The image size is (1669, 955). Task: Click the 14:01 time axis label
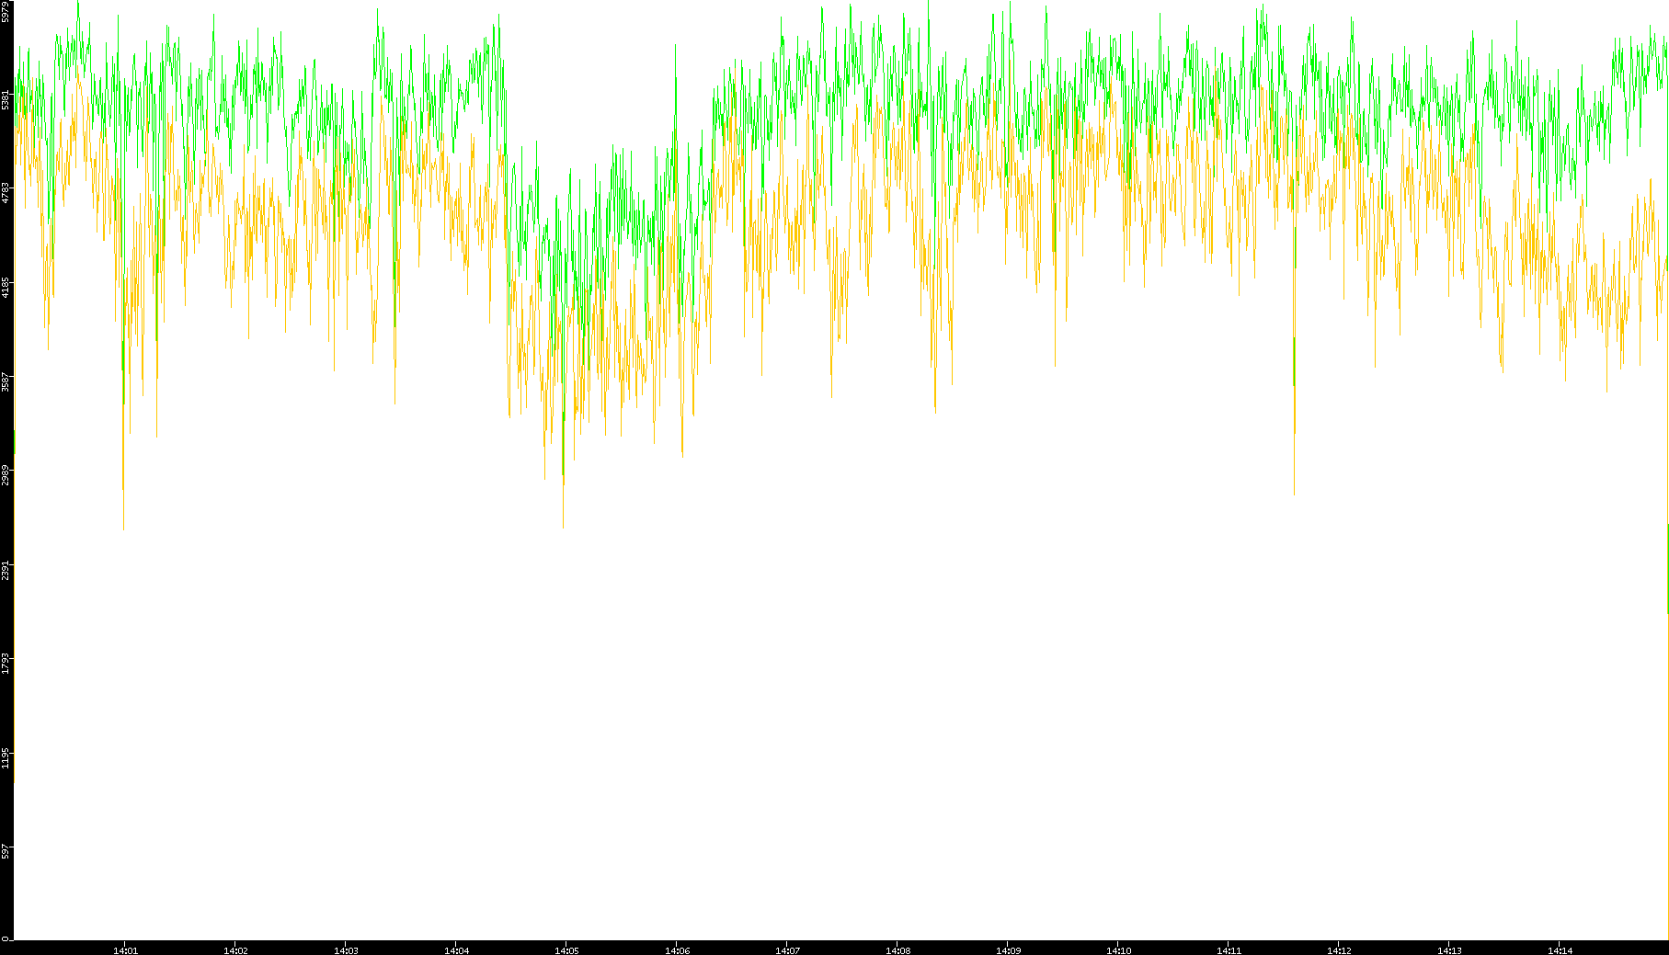[x=125, y=950]
